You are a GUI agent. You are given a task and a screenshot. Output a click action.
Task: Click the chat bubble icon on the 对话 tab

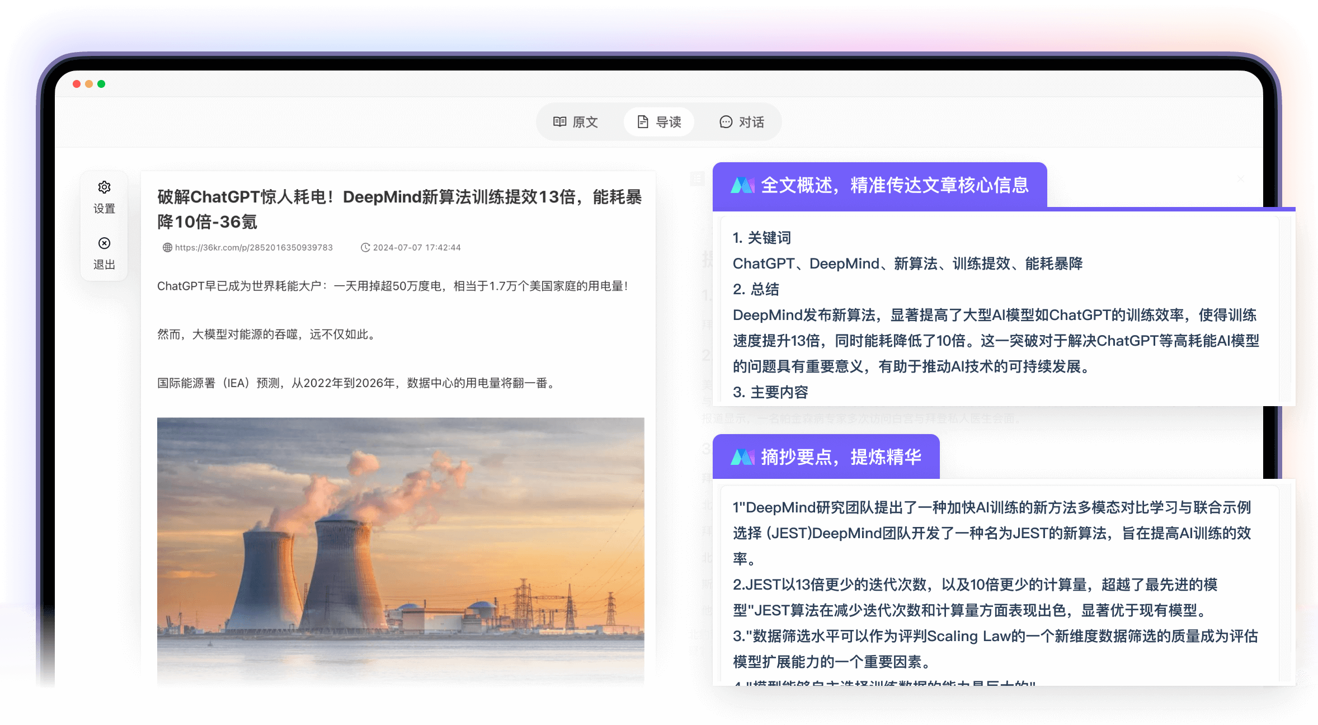(726, 121)
